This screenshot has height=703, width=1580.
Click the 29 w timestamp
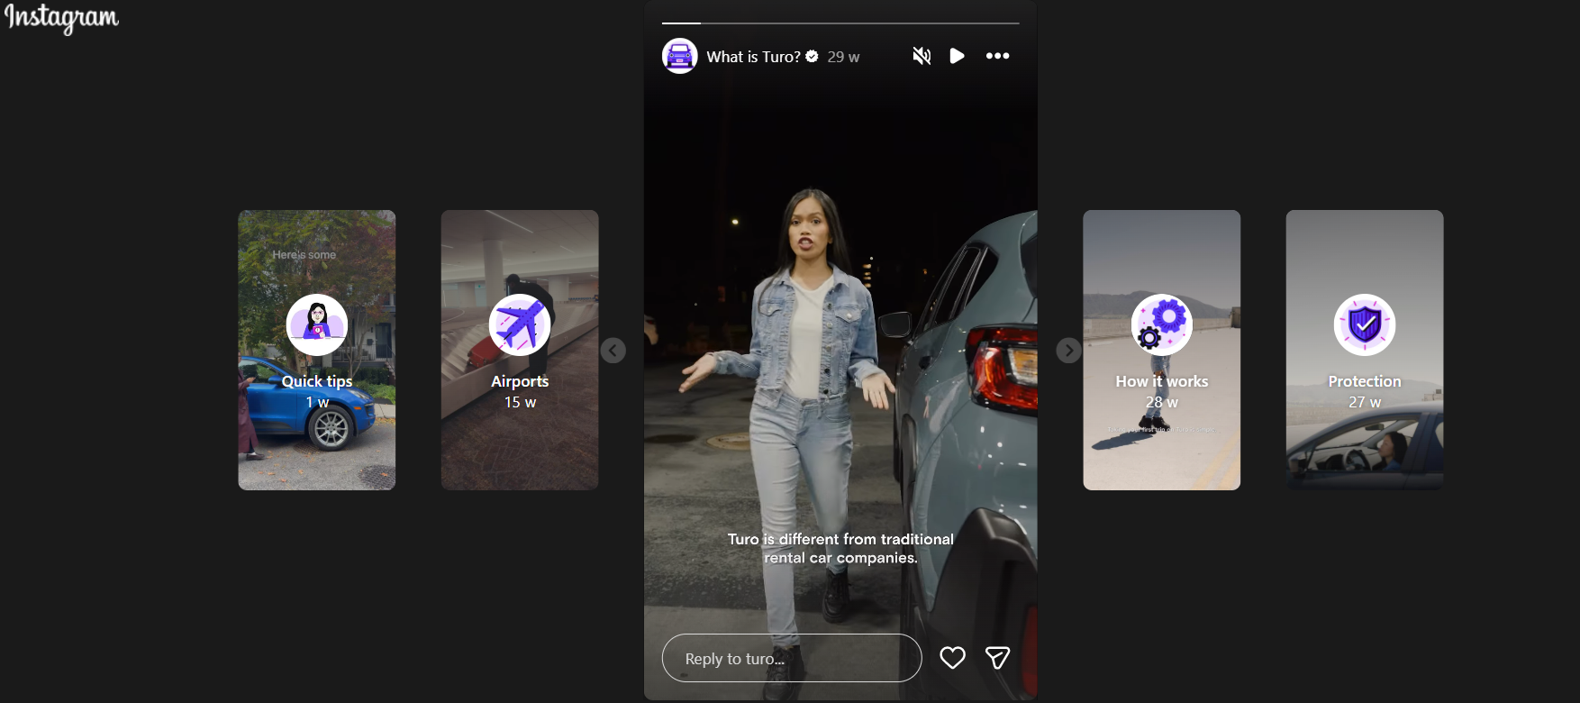[843, 57]
